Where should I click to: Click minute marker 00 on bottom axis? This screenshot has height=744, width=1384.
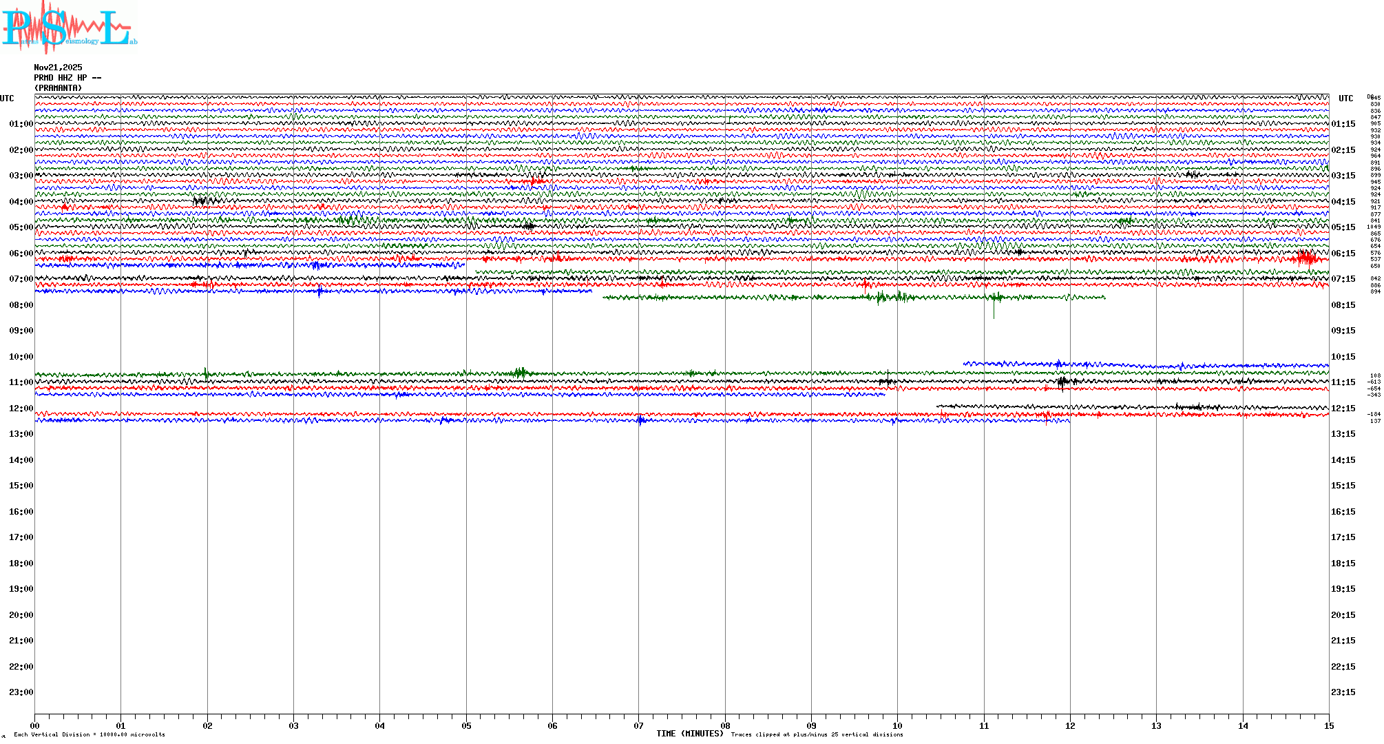[x=35, y=726]
